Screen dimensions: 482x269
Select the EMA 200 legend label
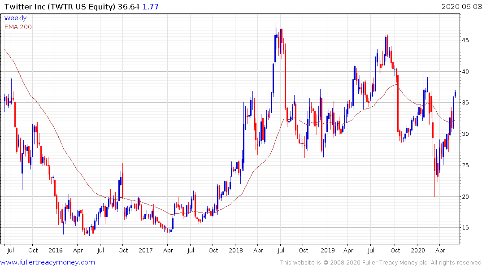(18, 27)
